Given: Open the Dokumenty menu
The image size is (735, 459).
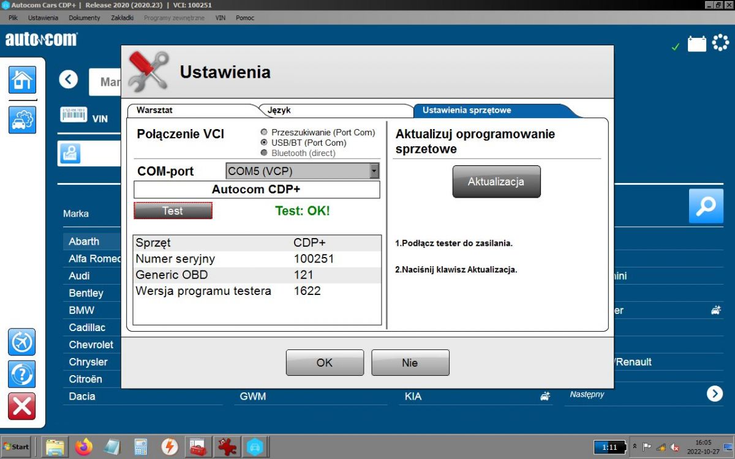Looking at the screenshot, I should pyautogui.click(x=85, y=18).
